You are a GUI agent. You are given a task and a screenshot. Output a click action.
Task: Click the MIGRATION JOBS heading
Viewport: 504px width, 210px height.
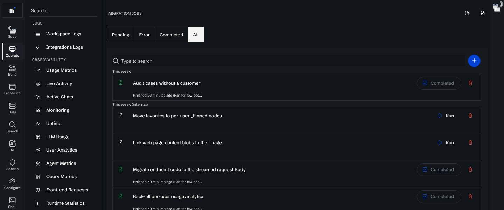[x=125, y=13]
